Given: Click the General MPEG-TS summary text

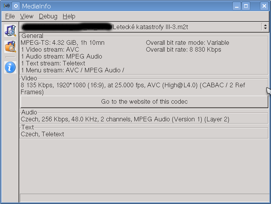Looking at the screenshot, I should coord(62,42).
